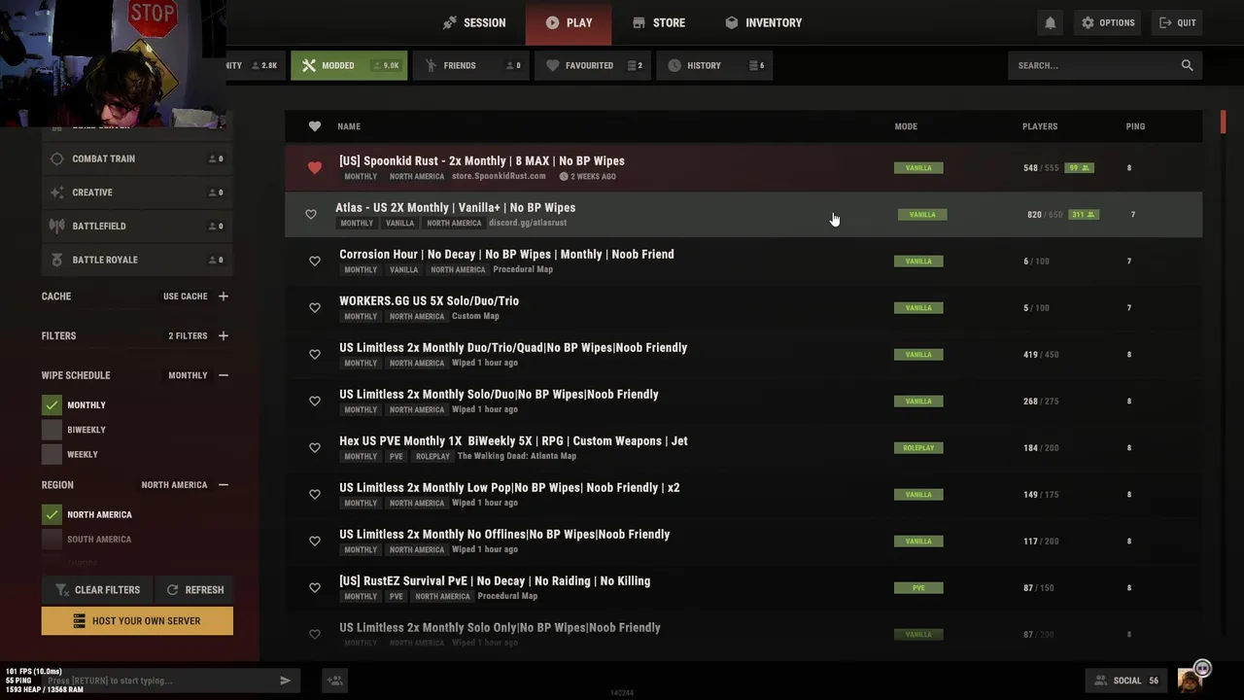Click the Quit button
Image resolution: width=1244 pixels, height=700 pixels.
[1177, 22]
